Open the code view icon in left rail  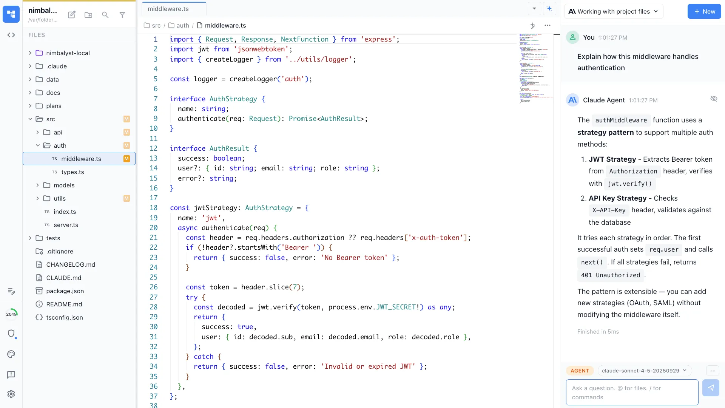11,35
